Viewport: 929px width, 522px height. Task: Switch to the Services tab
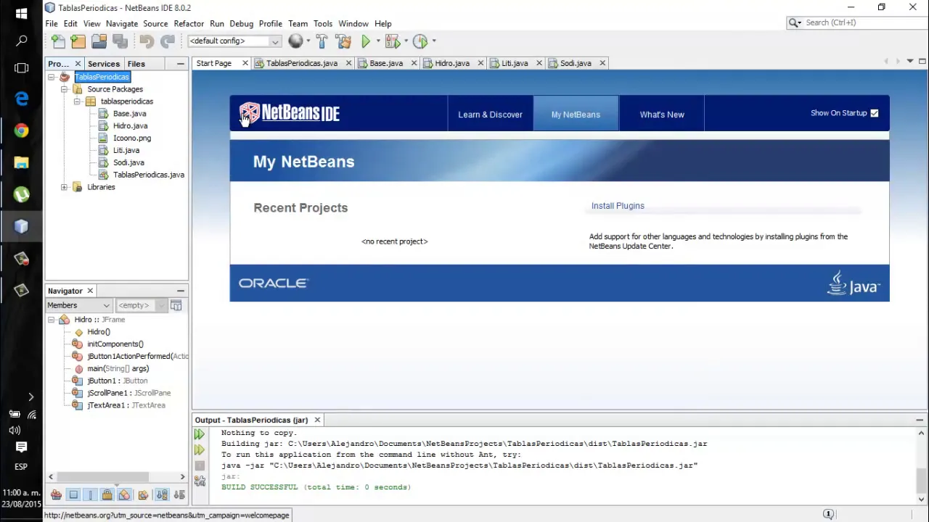coord(104,64)
